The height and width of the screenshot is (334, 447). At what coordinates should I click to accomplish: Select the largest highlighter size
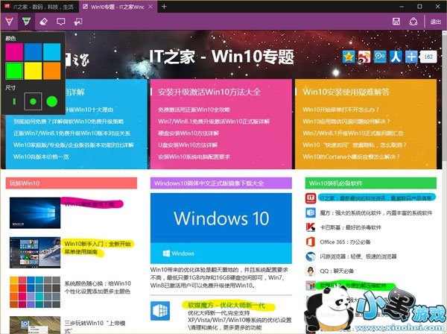(52, 101)
